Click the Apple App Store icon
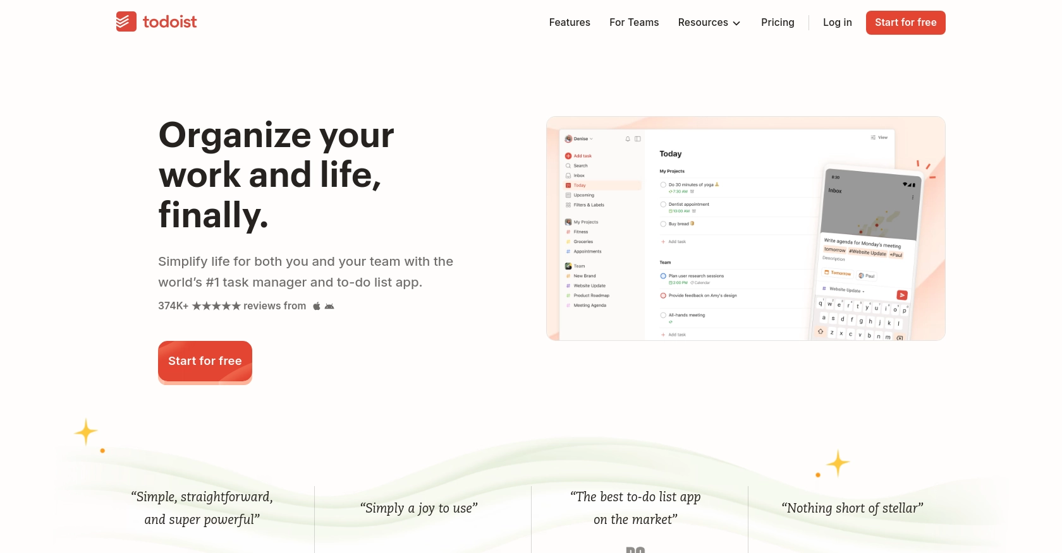This screenshot has height=553, width=1062. click(317, 306)
